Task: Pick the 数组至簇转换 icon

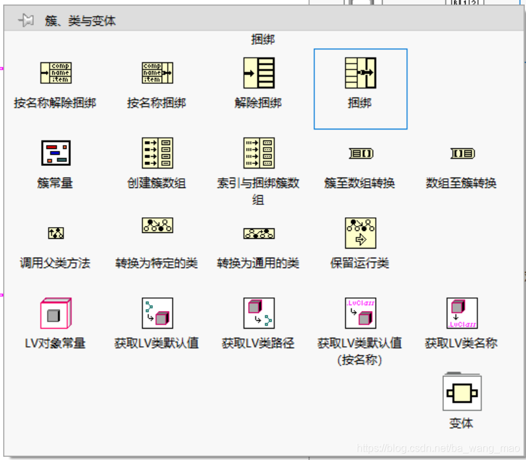Action: [462, 154]
